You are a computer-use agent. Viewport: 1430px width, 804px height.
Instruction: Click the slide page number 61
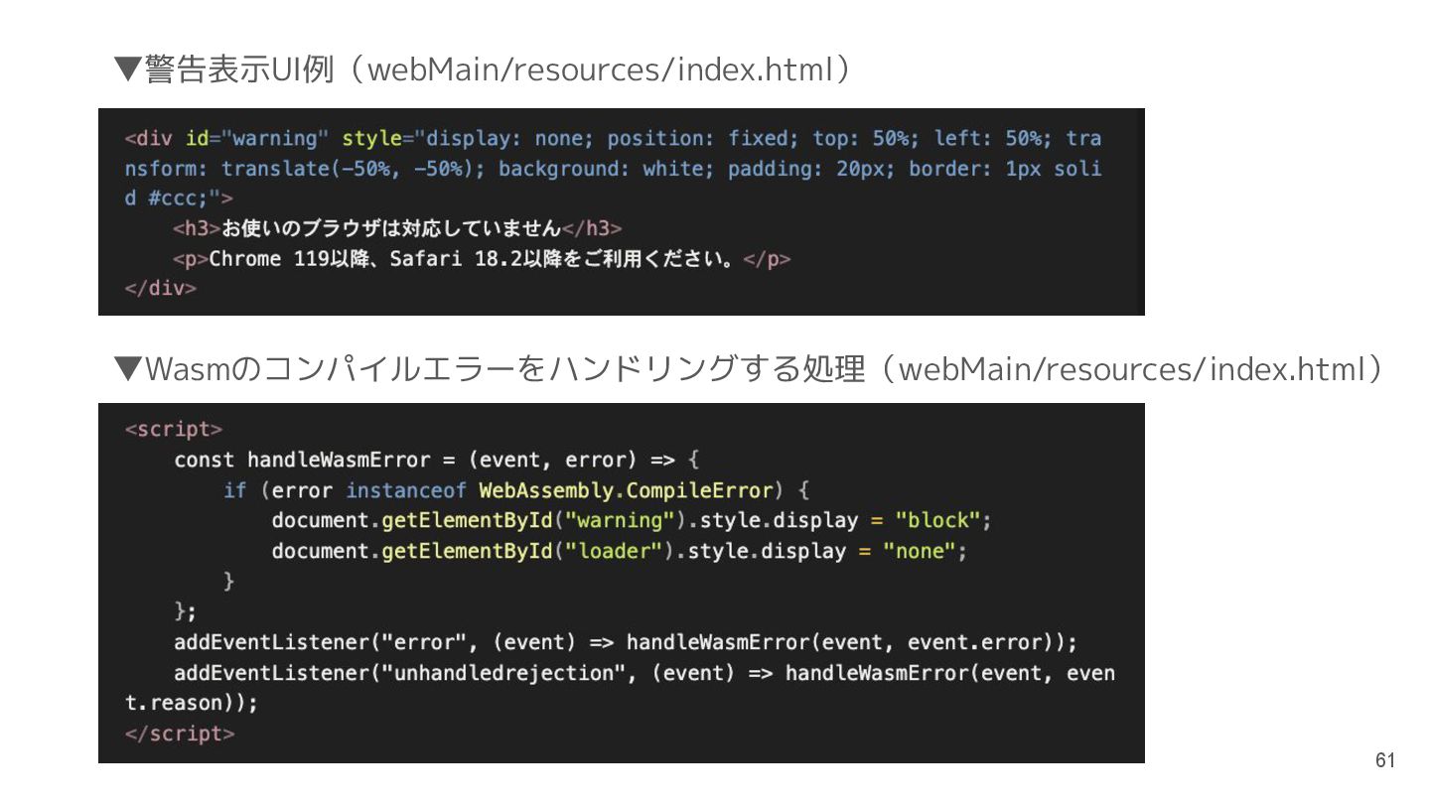[1385, 760]
